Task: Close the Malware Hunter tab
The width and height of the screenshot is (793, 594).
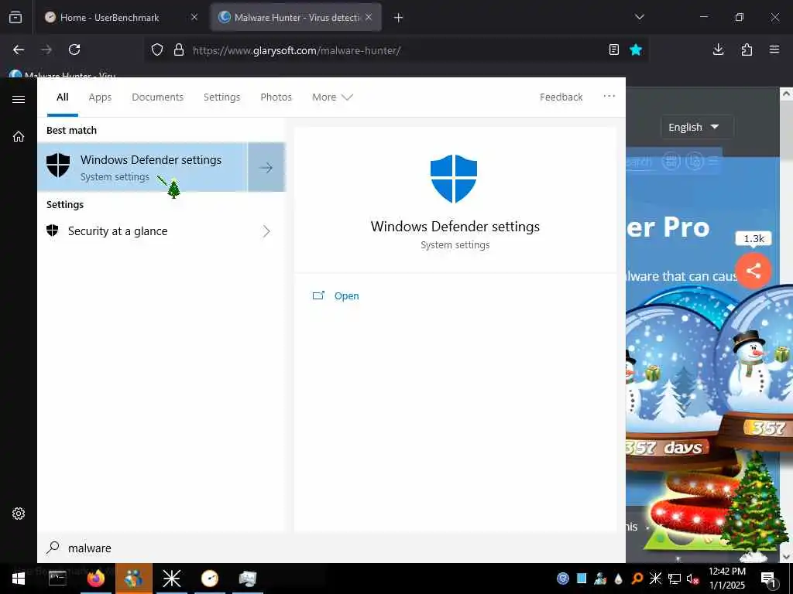Action: (369, 17)
